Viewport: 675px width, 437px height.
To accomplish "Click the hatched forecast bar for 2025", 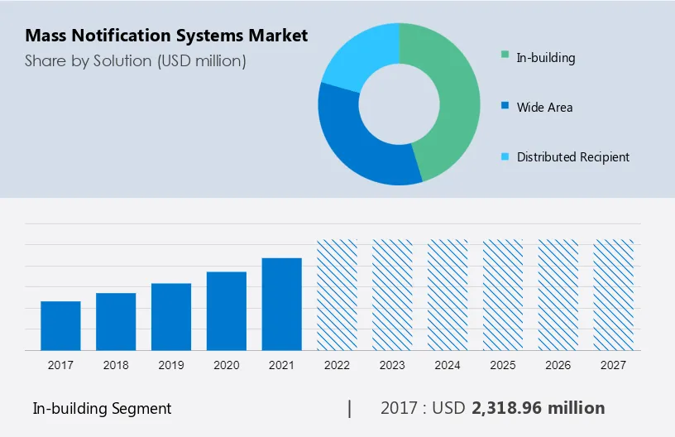I will click(503, 295).
